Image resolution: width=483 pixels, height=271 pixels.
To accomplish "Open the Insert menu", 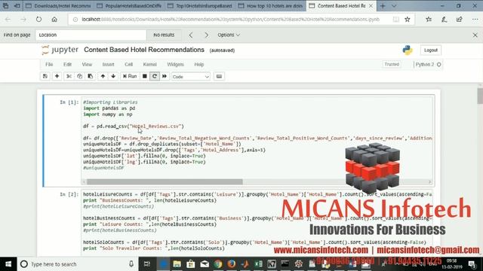I will point(108,65).
